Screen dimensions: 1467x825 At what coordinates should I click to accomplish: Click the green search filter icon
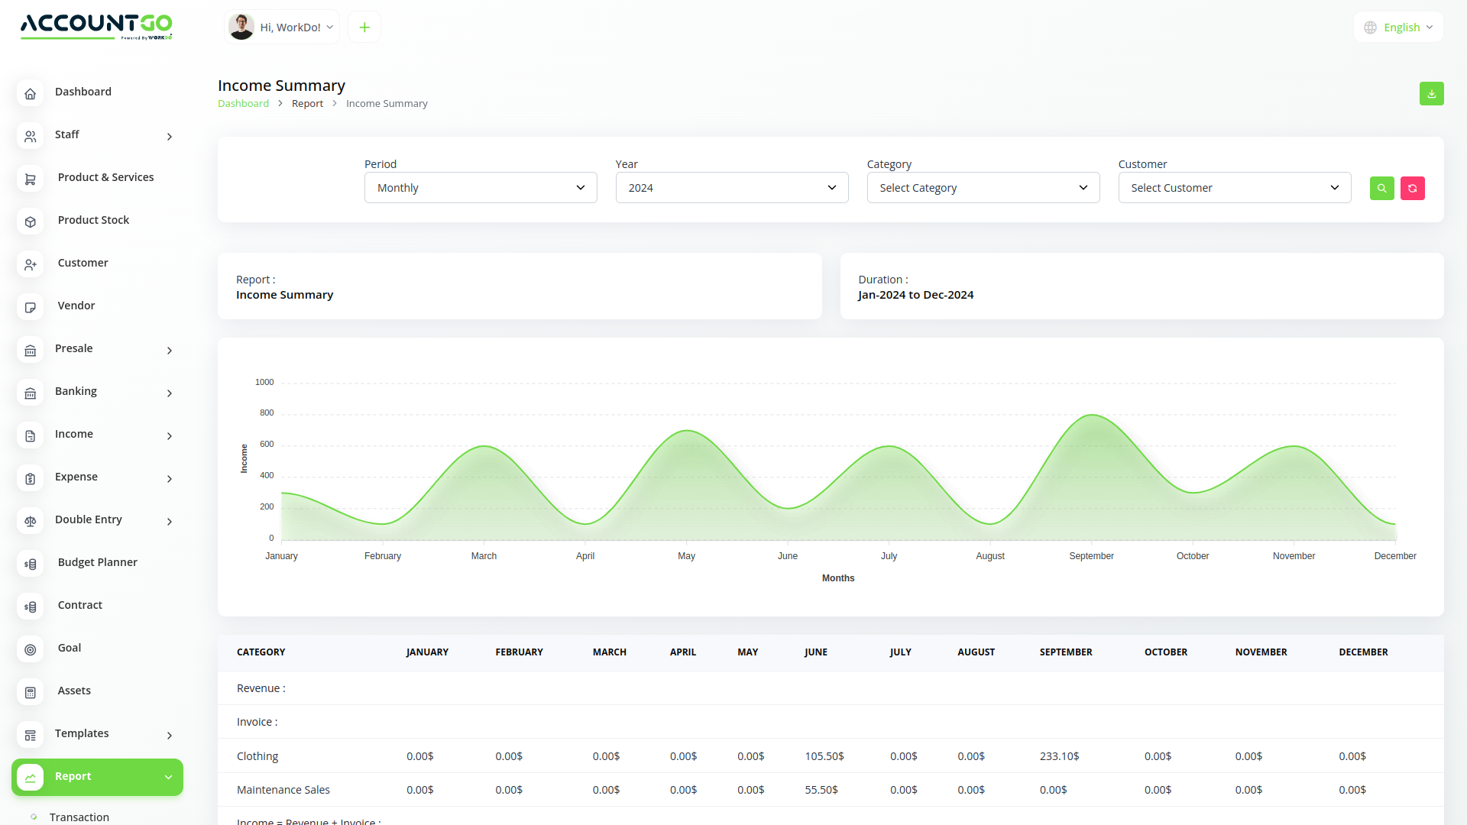pyautogui.click(x=1381, y=188)
